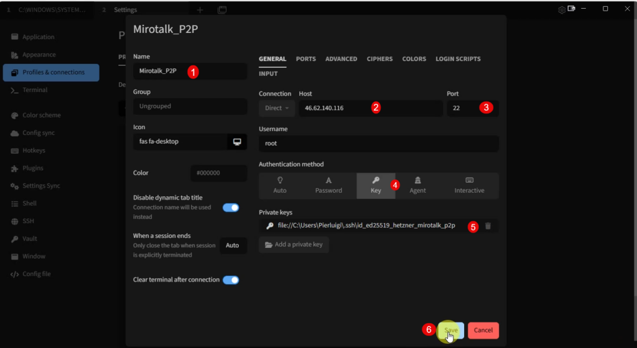Toggle Disable dynamic tab title switch
The width and height of the screenshot is (637, 348).
231,208
